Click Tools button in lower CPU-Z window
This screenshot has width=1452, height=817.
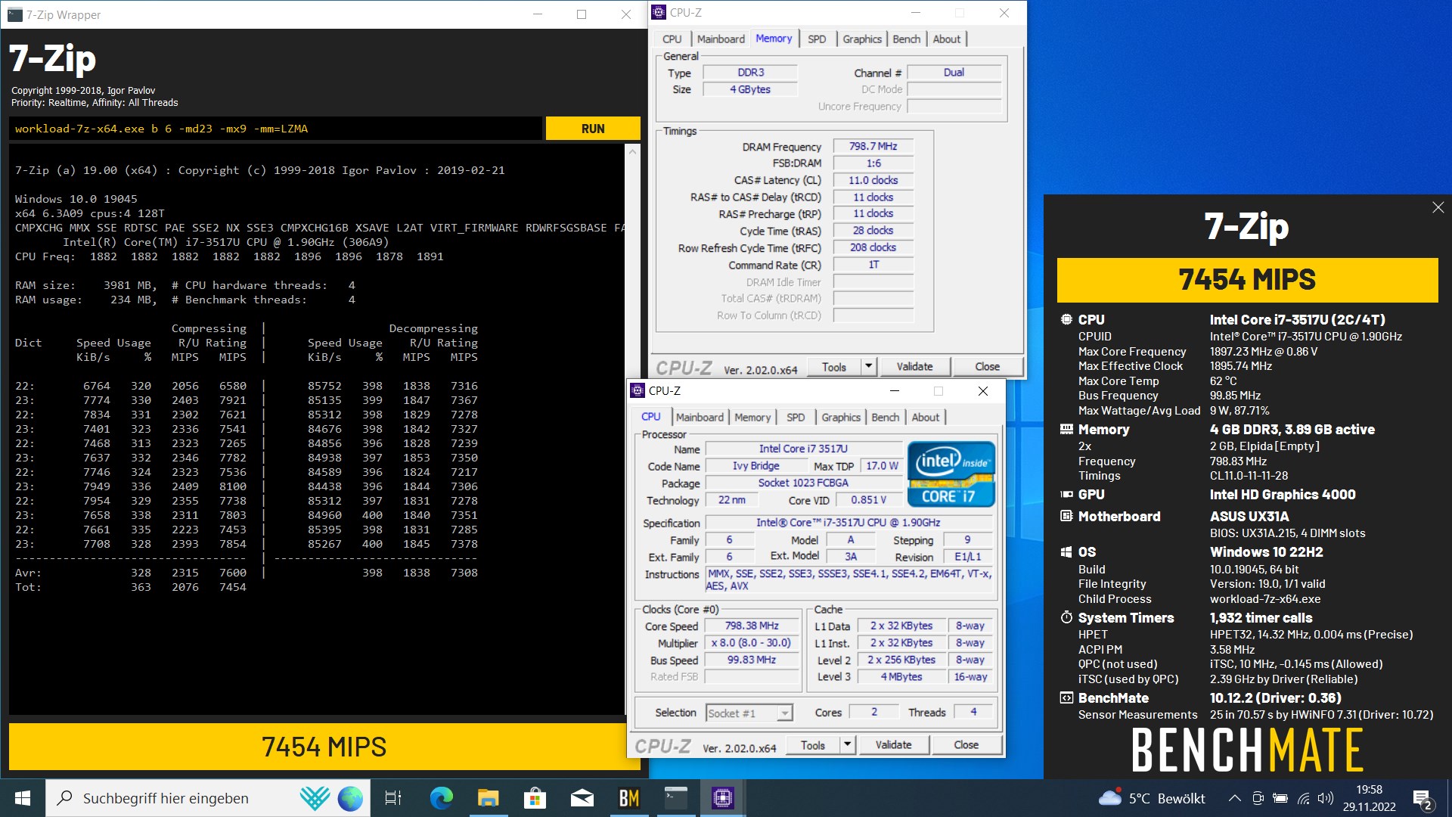pos(813,745)
